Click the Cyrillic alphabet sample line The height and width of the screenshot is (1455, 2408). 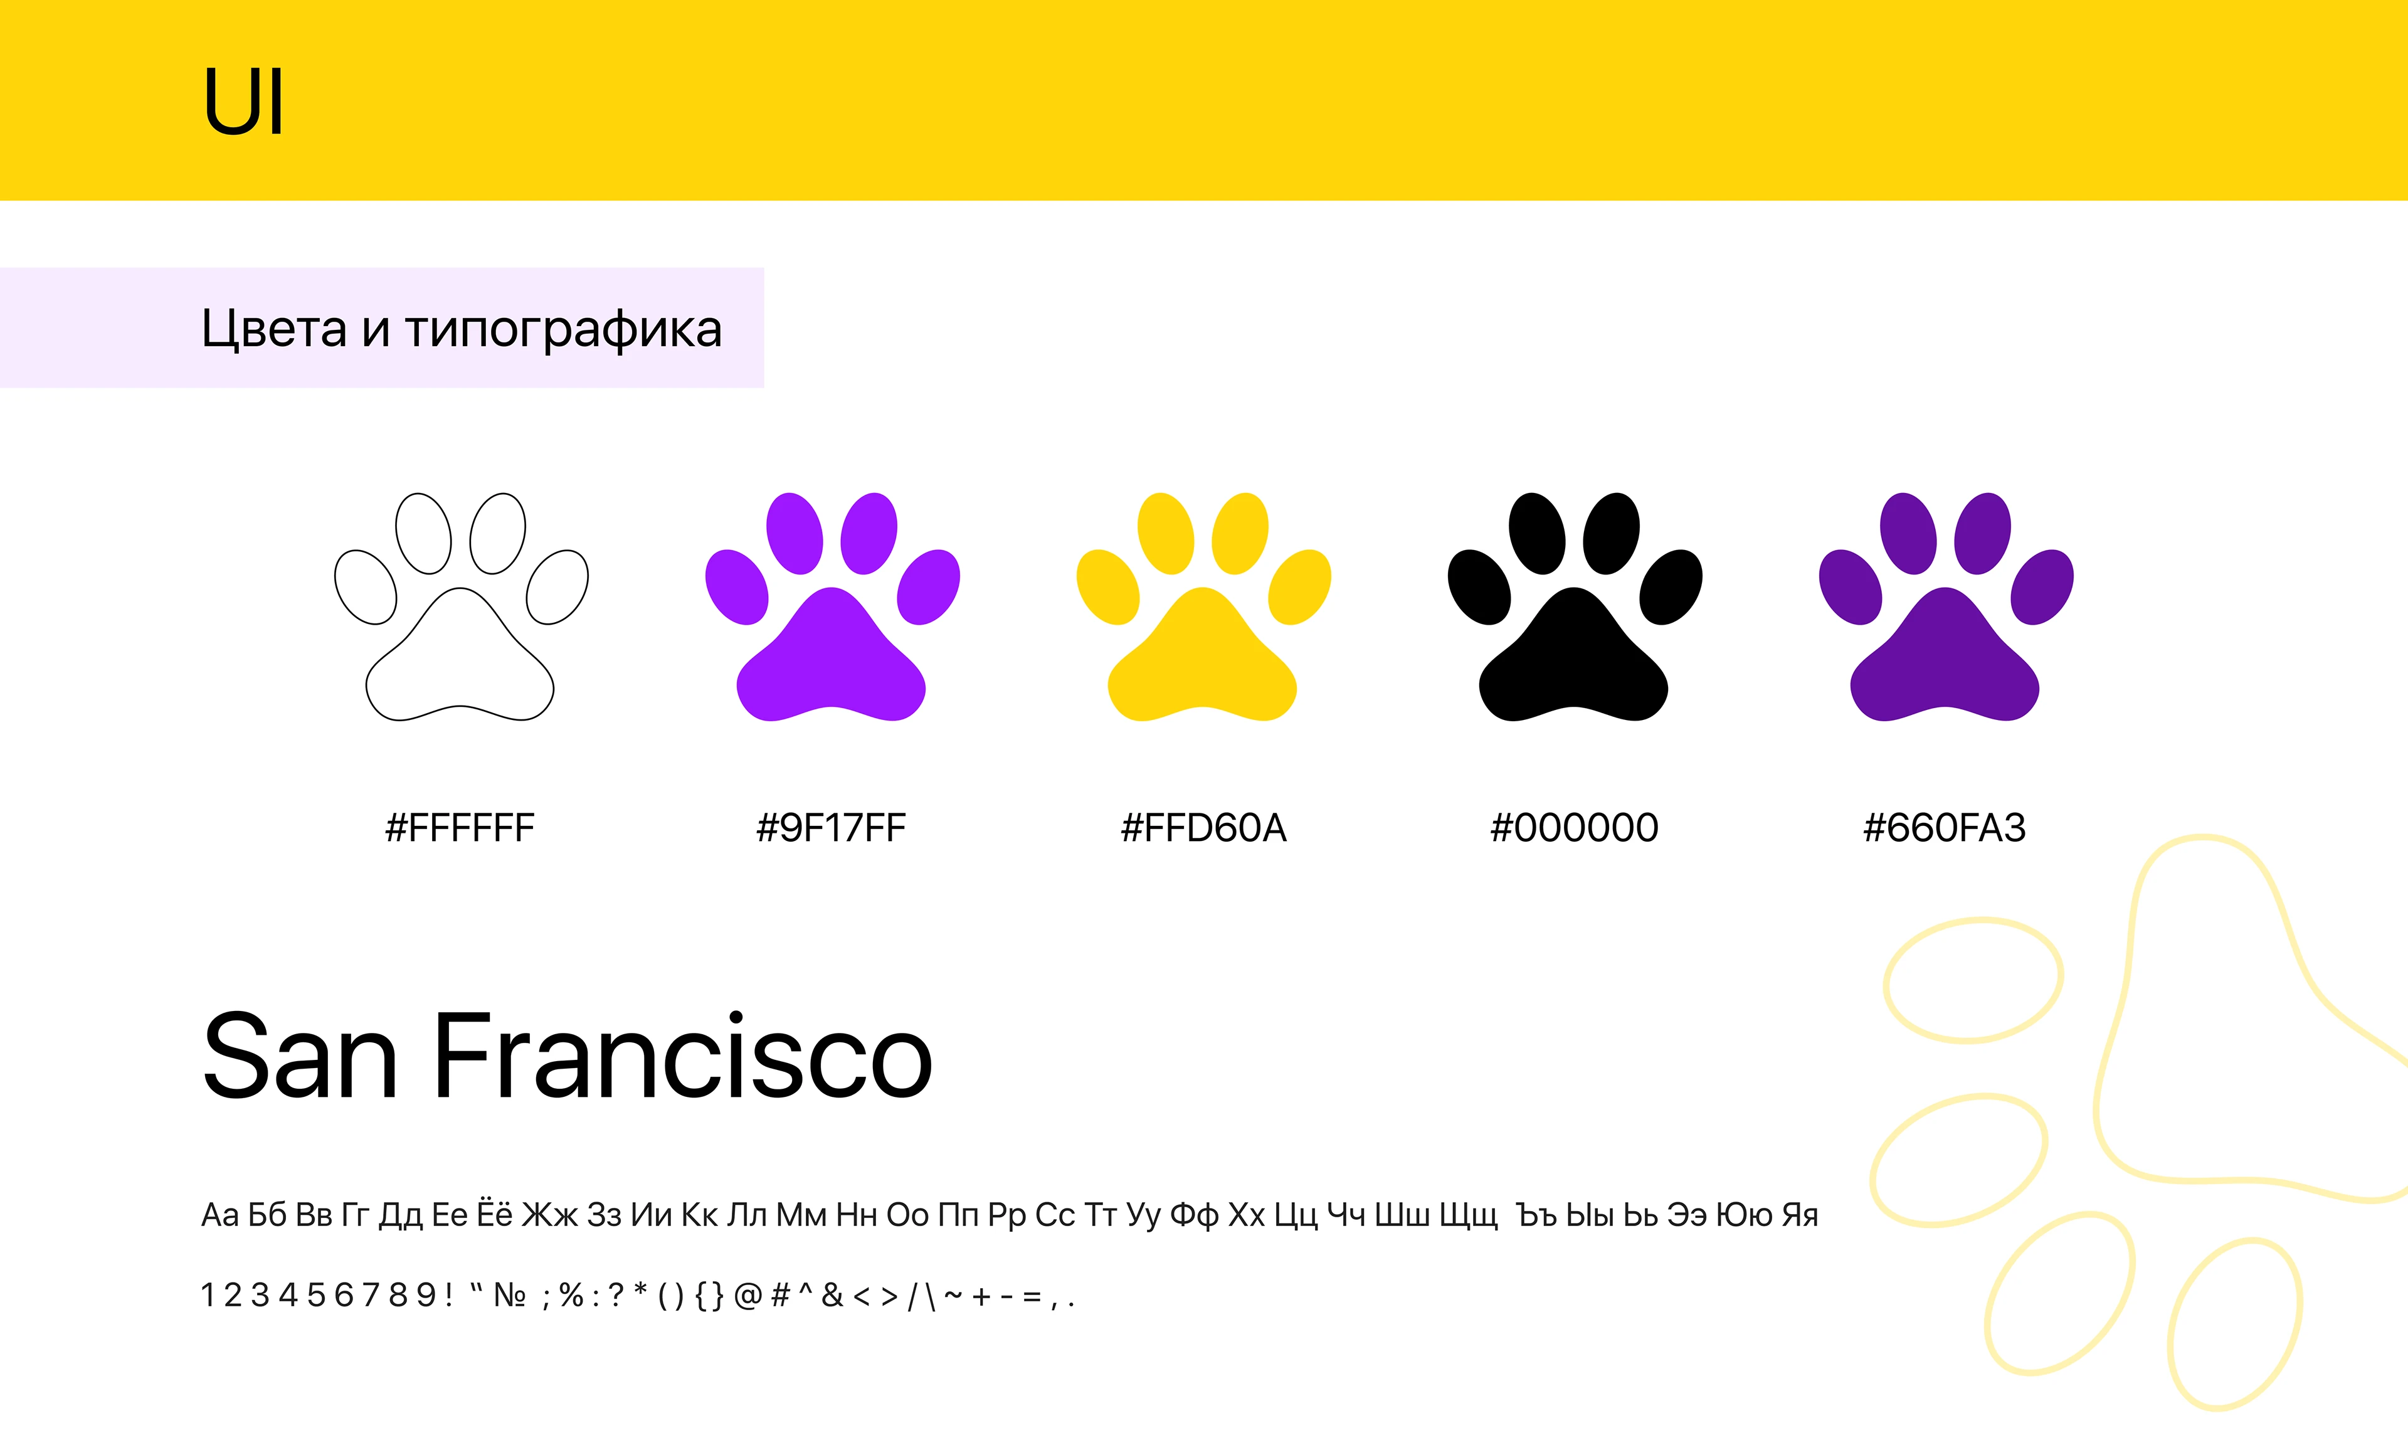tap(1008, 1215)
